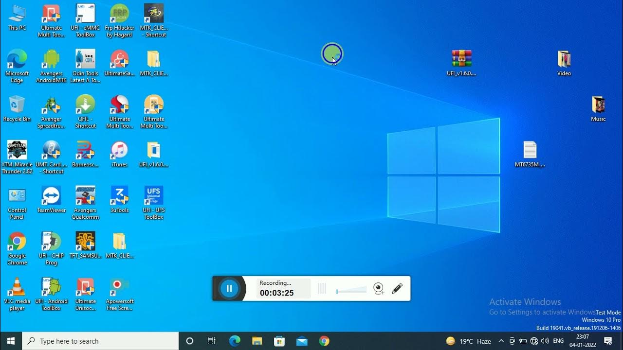This screenshot has width=623, height=350.
Task: Open battery power status tray icon
Action: click(x=523, y=341)
